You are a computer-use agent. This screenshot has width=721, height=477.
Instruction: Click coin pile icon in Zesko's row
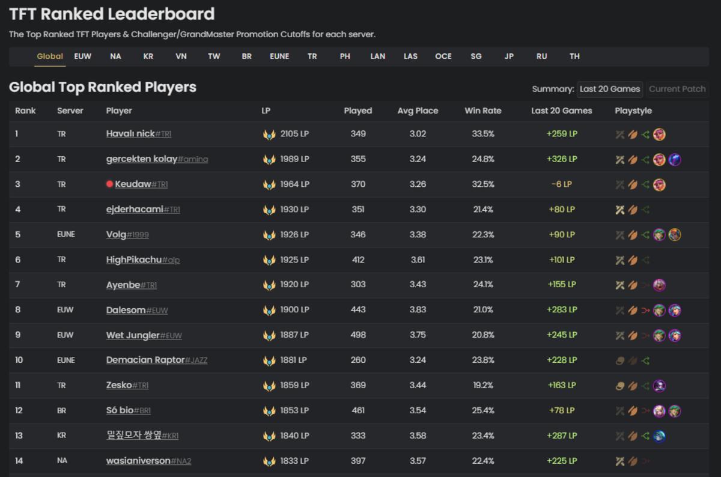point(620,386)
